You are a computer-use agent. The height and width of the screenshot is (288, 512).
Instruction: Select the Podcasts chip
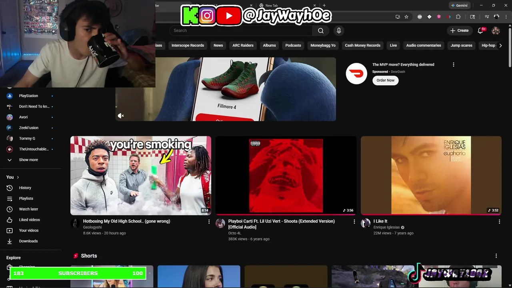(293, 45)
